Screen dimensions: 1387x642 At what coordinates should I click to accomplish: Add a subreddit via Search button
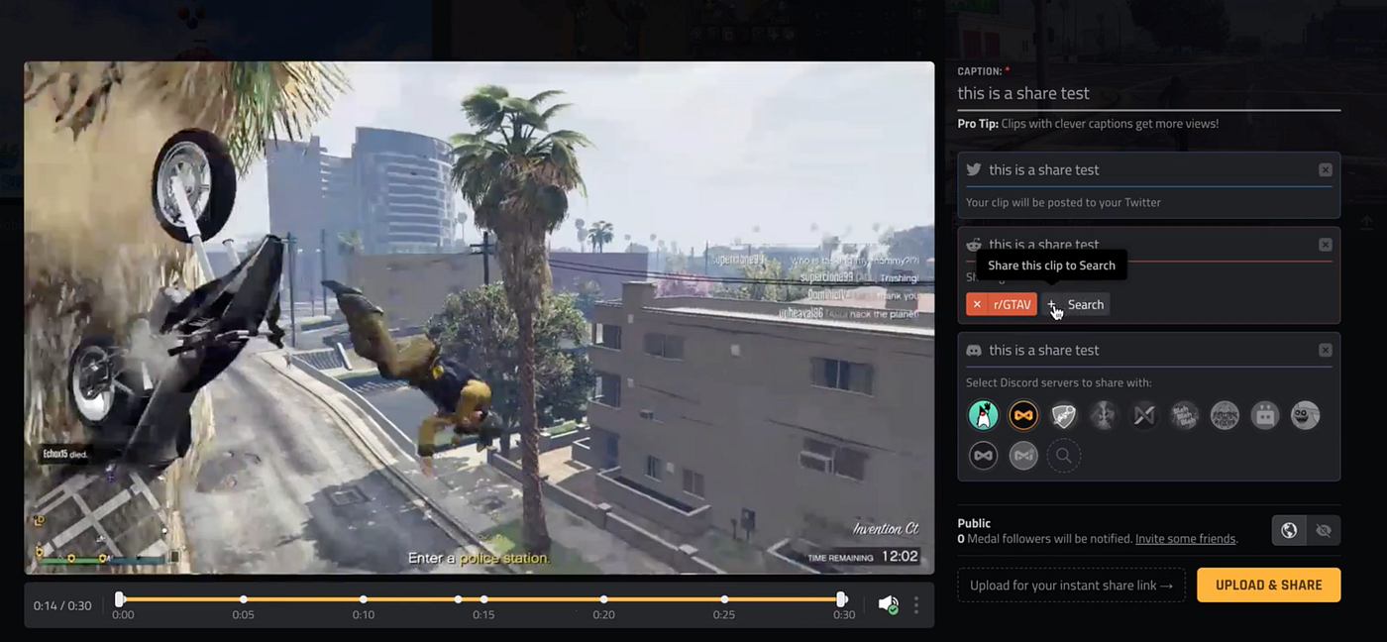pyautogui.click(x=1077, y=304)
